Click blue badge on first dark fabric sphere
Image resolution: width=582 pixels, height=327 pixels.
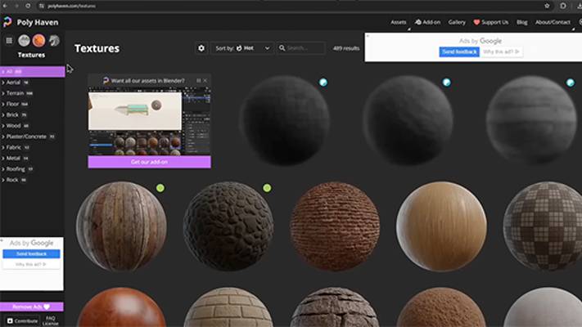(x=323, y=83)
